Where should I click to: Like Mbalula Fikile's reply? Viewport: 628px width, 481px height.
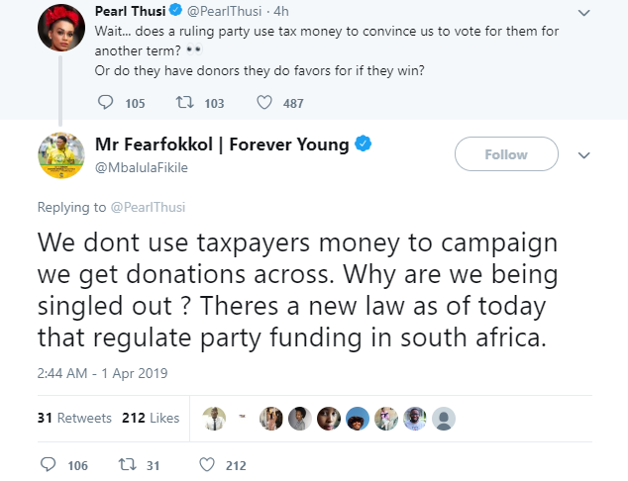207,464
